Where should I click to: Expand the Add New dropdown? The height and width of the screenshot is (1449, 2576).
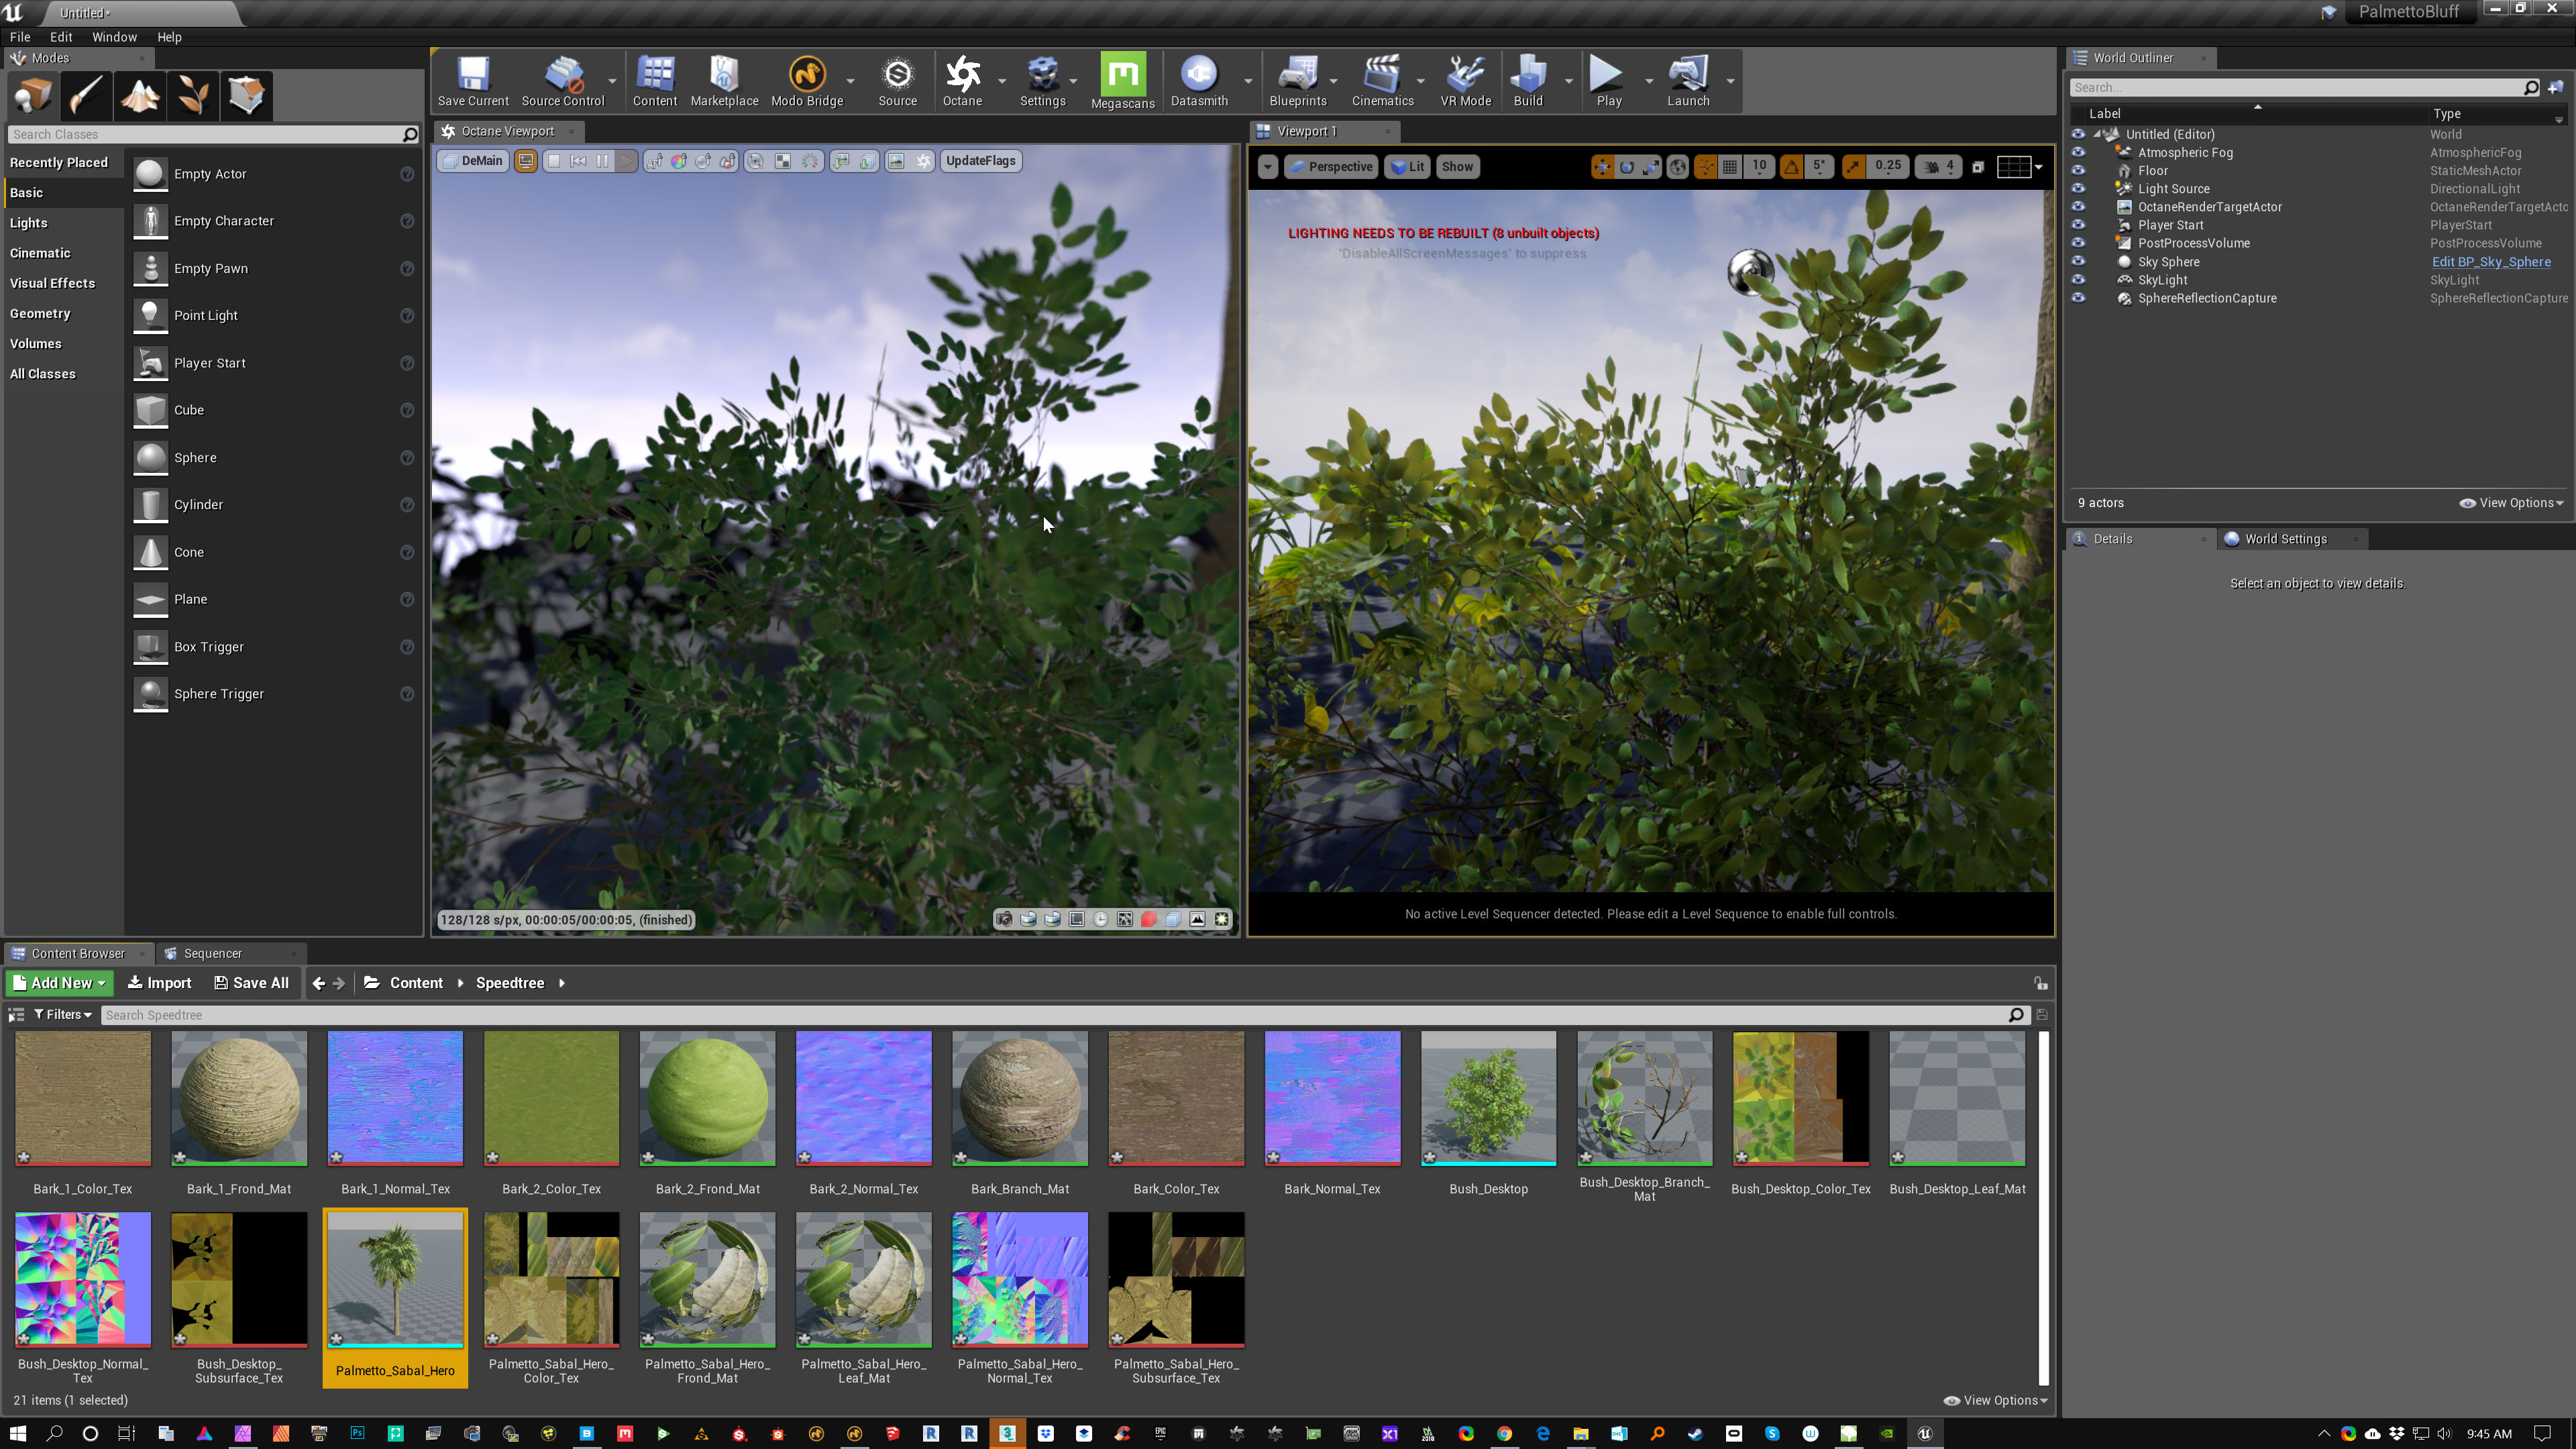[x=60, y=983]
